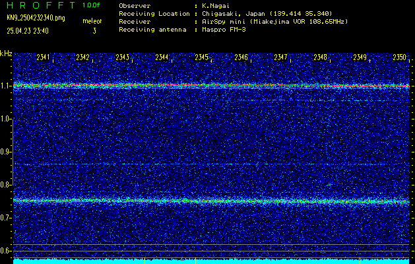Select the 2347 time marker
This screenshot has width=415, height=264.
(x=280, y=57)
